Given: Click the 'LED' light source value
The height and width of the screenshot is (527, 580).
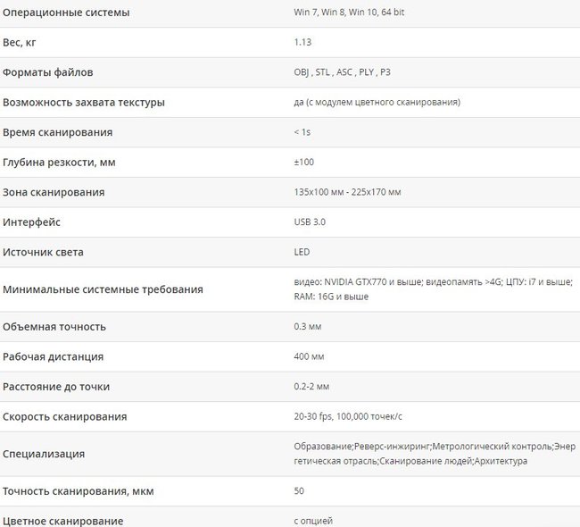Looking at the screenshot, I should tap(302, 252).
